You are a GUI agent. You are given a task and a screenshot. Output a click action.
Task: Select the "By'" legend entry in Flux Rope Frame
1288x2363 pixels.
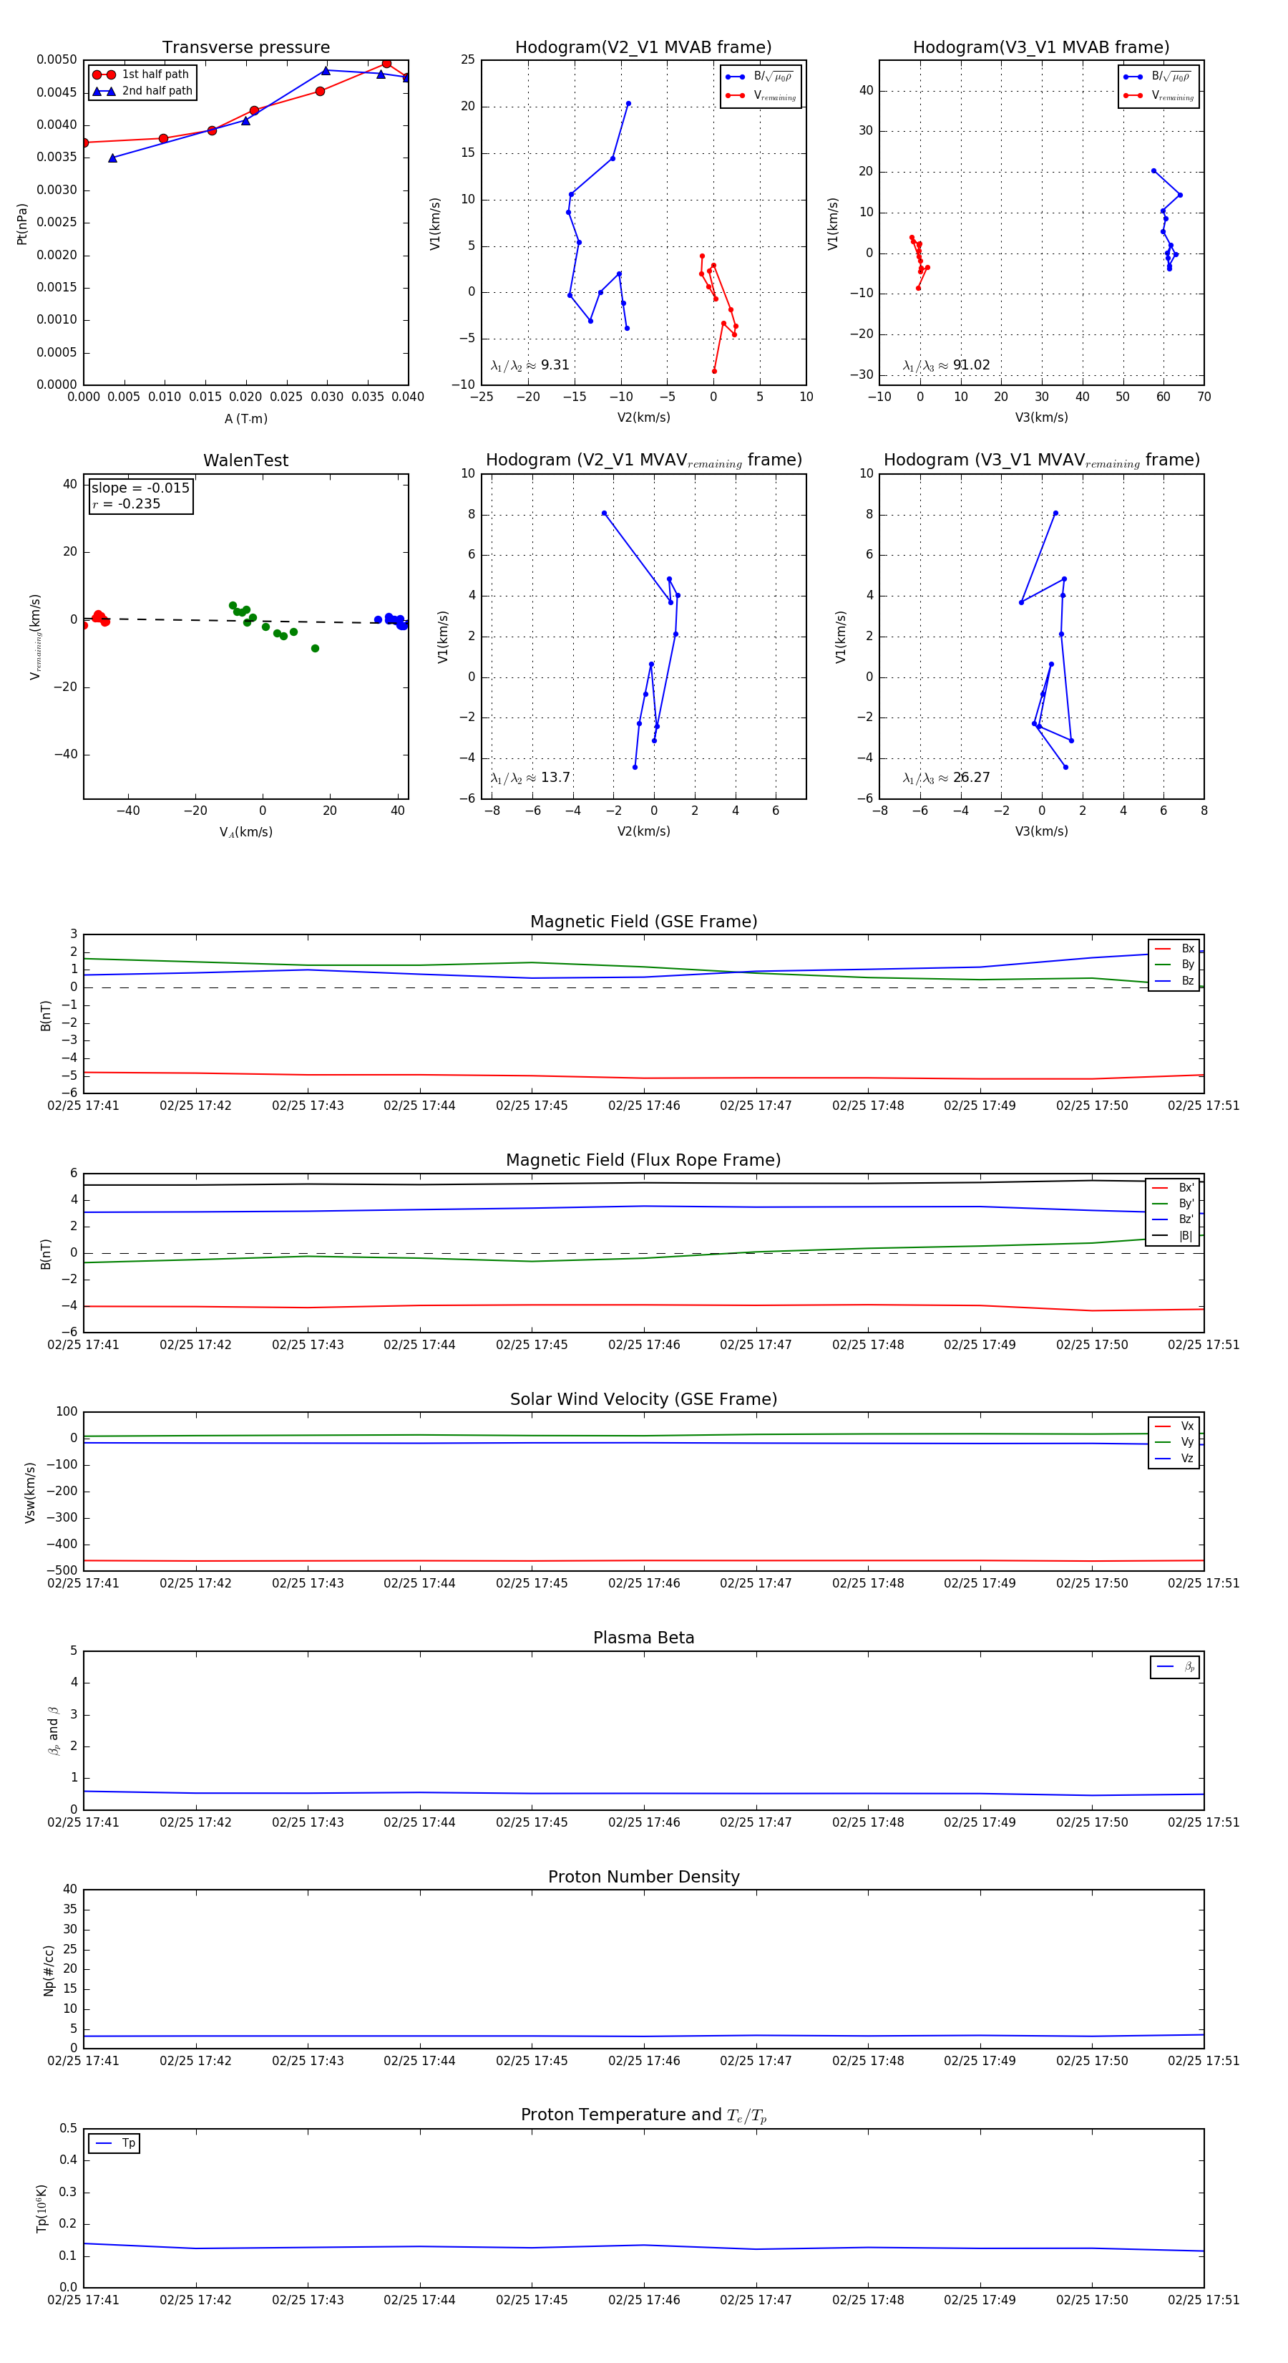click(x=1173, y=1204)
